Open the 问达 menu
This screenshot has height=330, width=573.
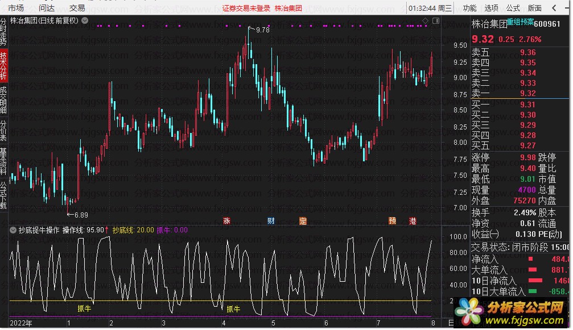[x=47, y=8]
